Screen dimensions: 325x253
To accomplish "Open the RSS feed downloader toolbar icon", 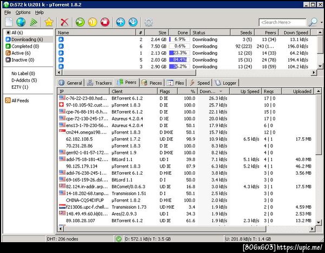I will point(34,22).
